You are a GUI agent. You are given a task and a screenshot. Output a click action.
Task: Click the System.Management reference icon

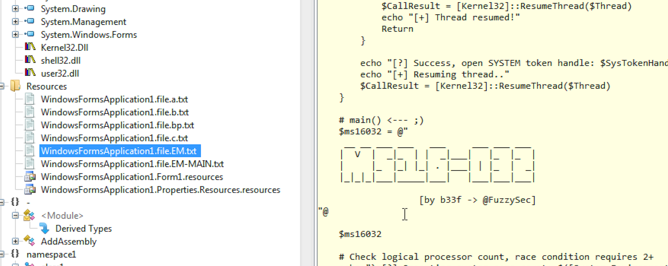(x=29, y=21)
